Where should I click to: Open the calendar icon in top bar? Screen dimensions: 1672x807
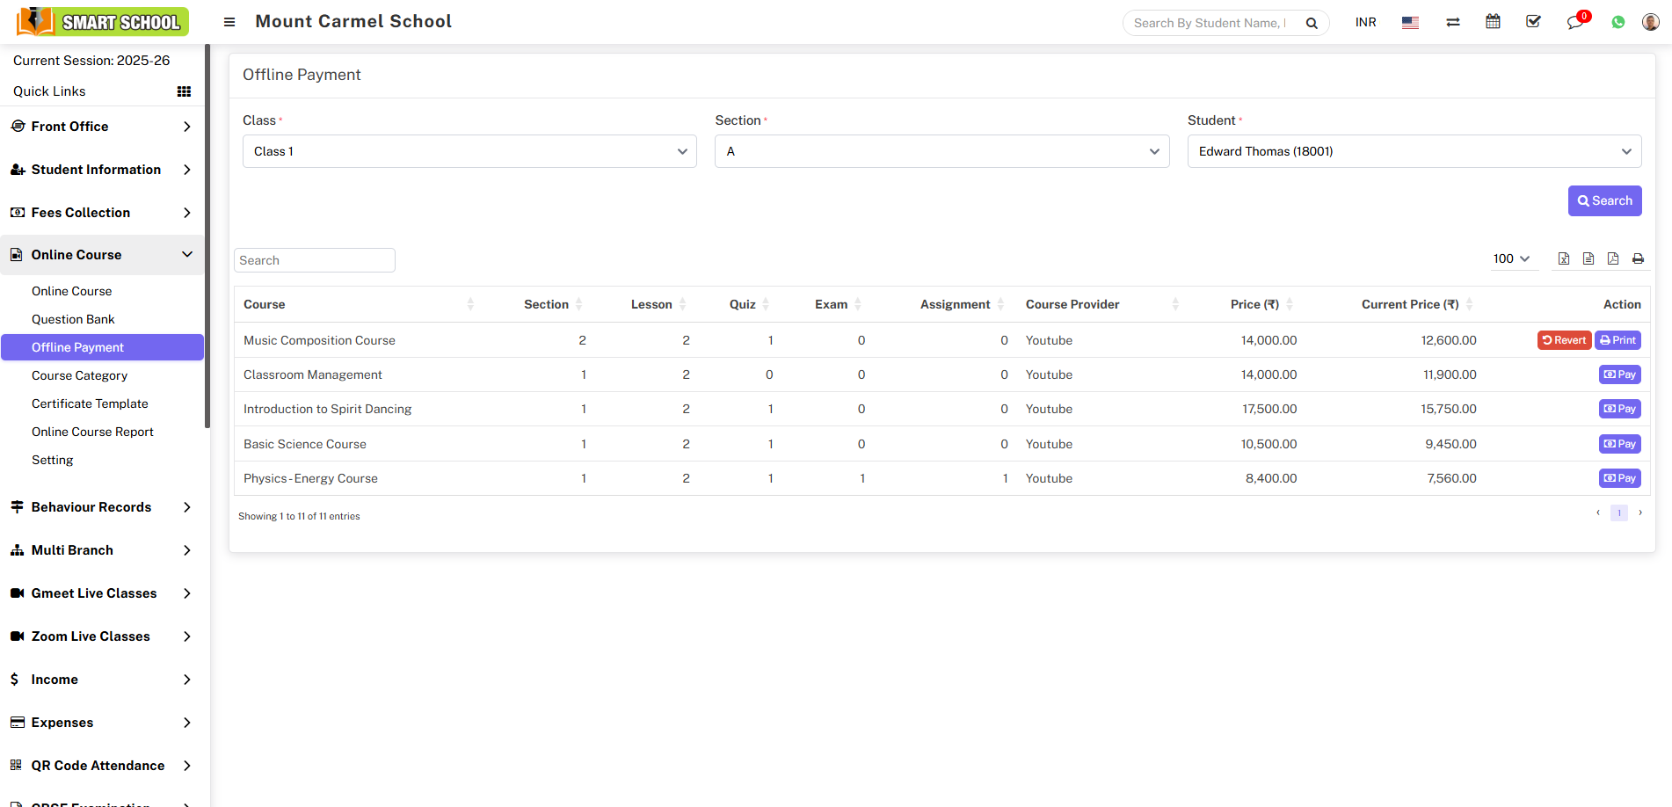tap(1493, 22)
